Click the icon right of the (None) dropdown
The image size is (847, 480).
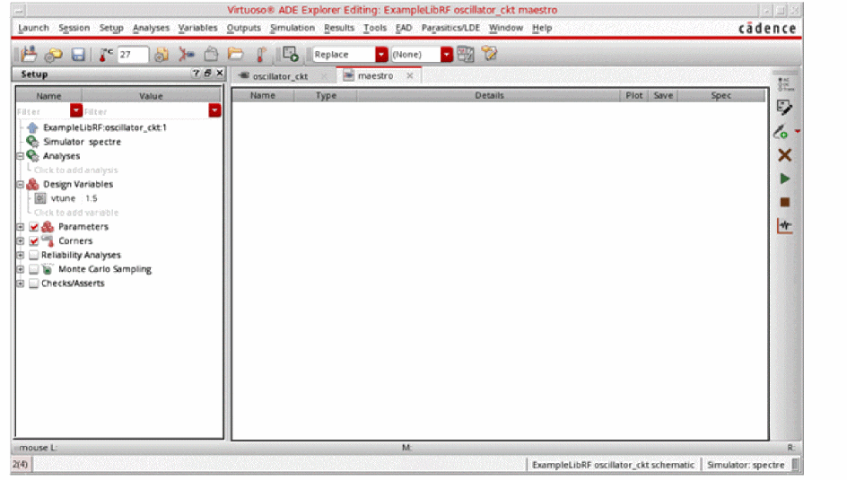[465, 54]
